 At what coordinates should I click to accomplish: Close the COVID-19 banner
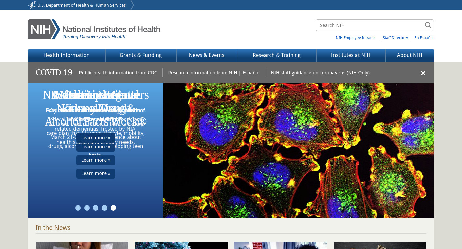pyautogui.click(x=423, y=73)
